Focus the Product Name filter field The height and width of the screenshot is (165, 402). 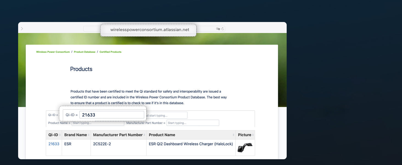pyautogui.click(x=98, y=123)
